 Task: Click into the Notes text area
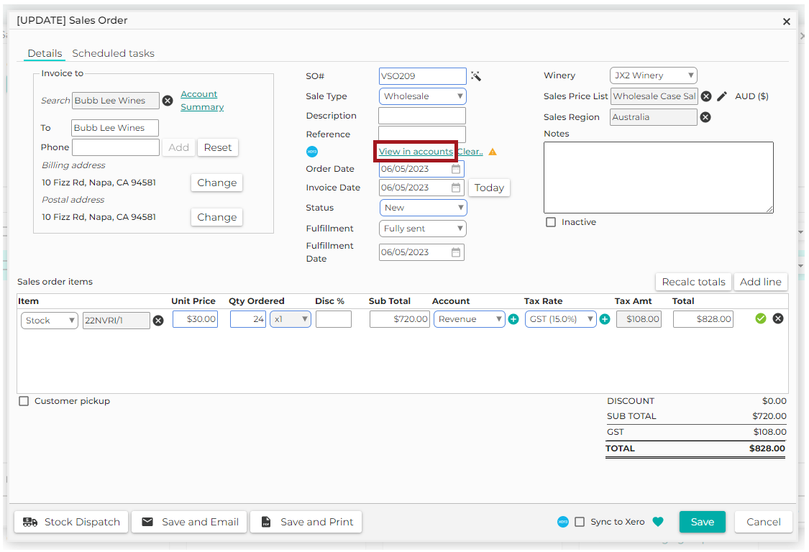coord(658,178)
